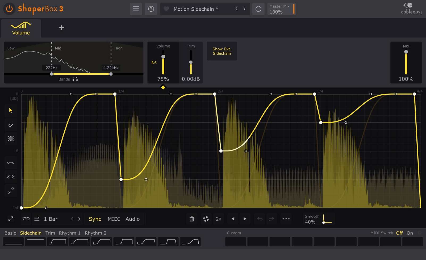Select the first Sidechain curve preset thumbnail
Image resolution: width=426 pixels, height=260 pixels.
(13, 242)
